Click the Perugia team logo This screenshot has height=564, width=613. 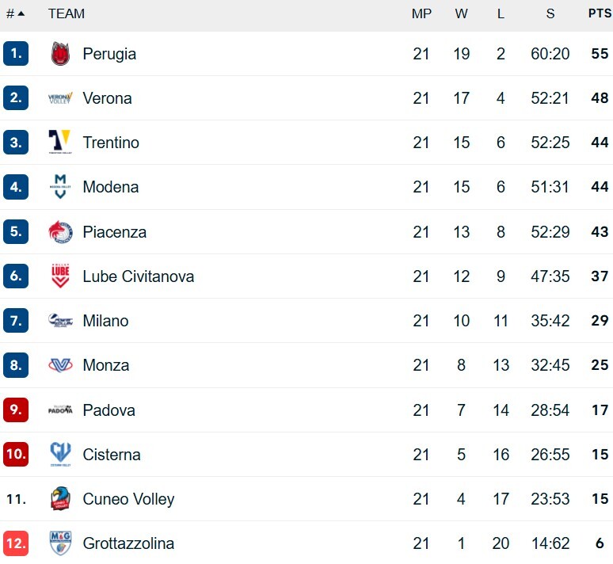point(60,54)
